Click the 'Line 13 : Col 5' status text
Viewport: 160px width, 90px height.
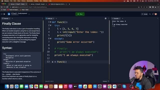point(49,81)
